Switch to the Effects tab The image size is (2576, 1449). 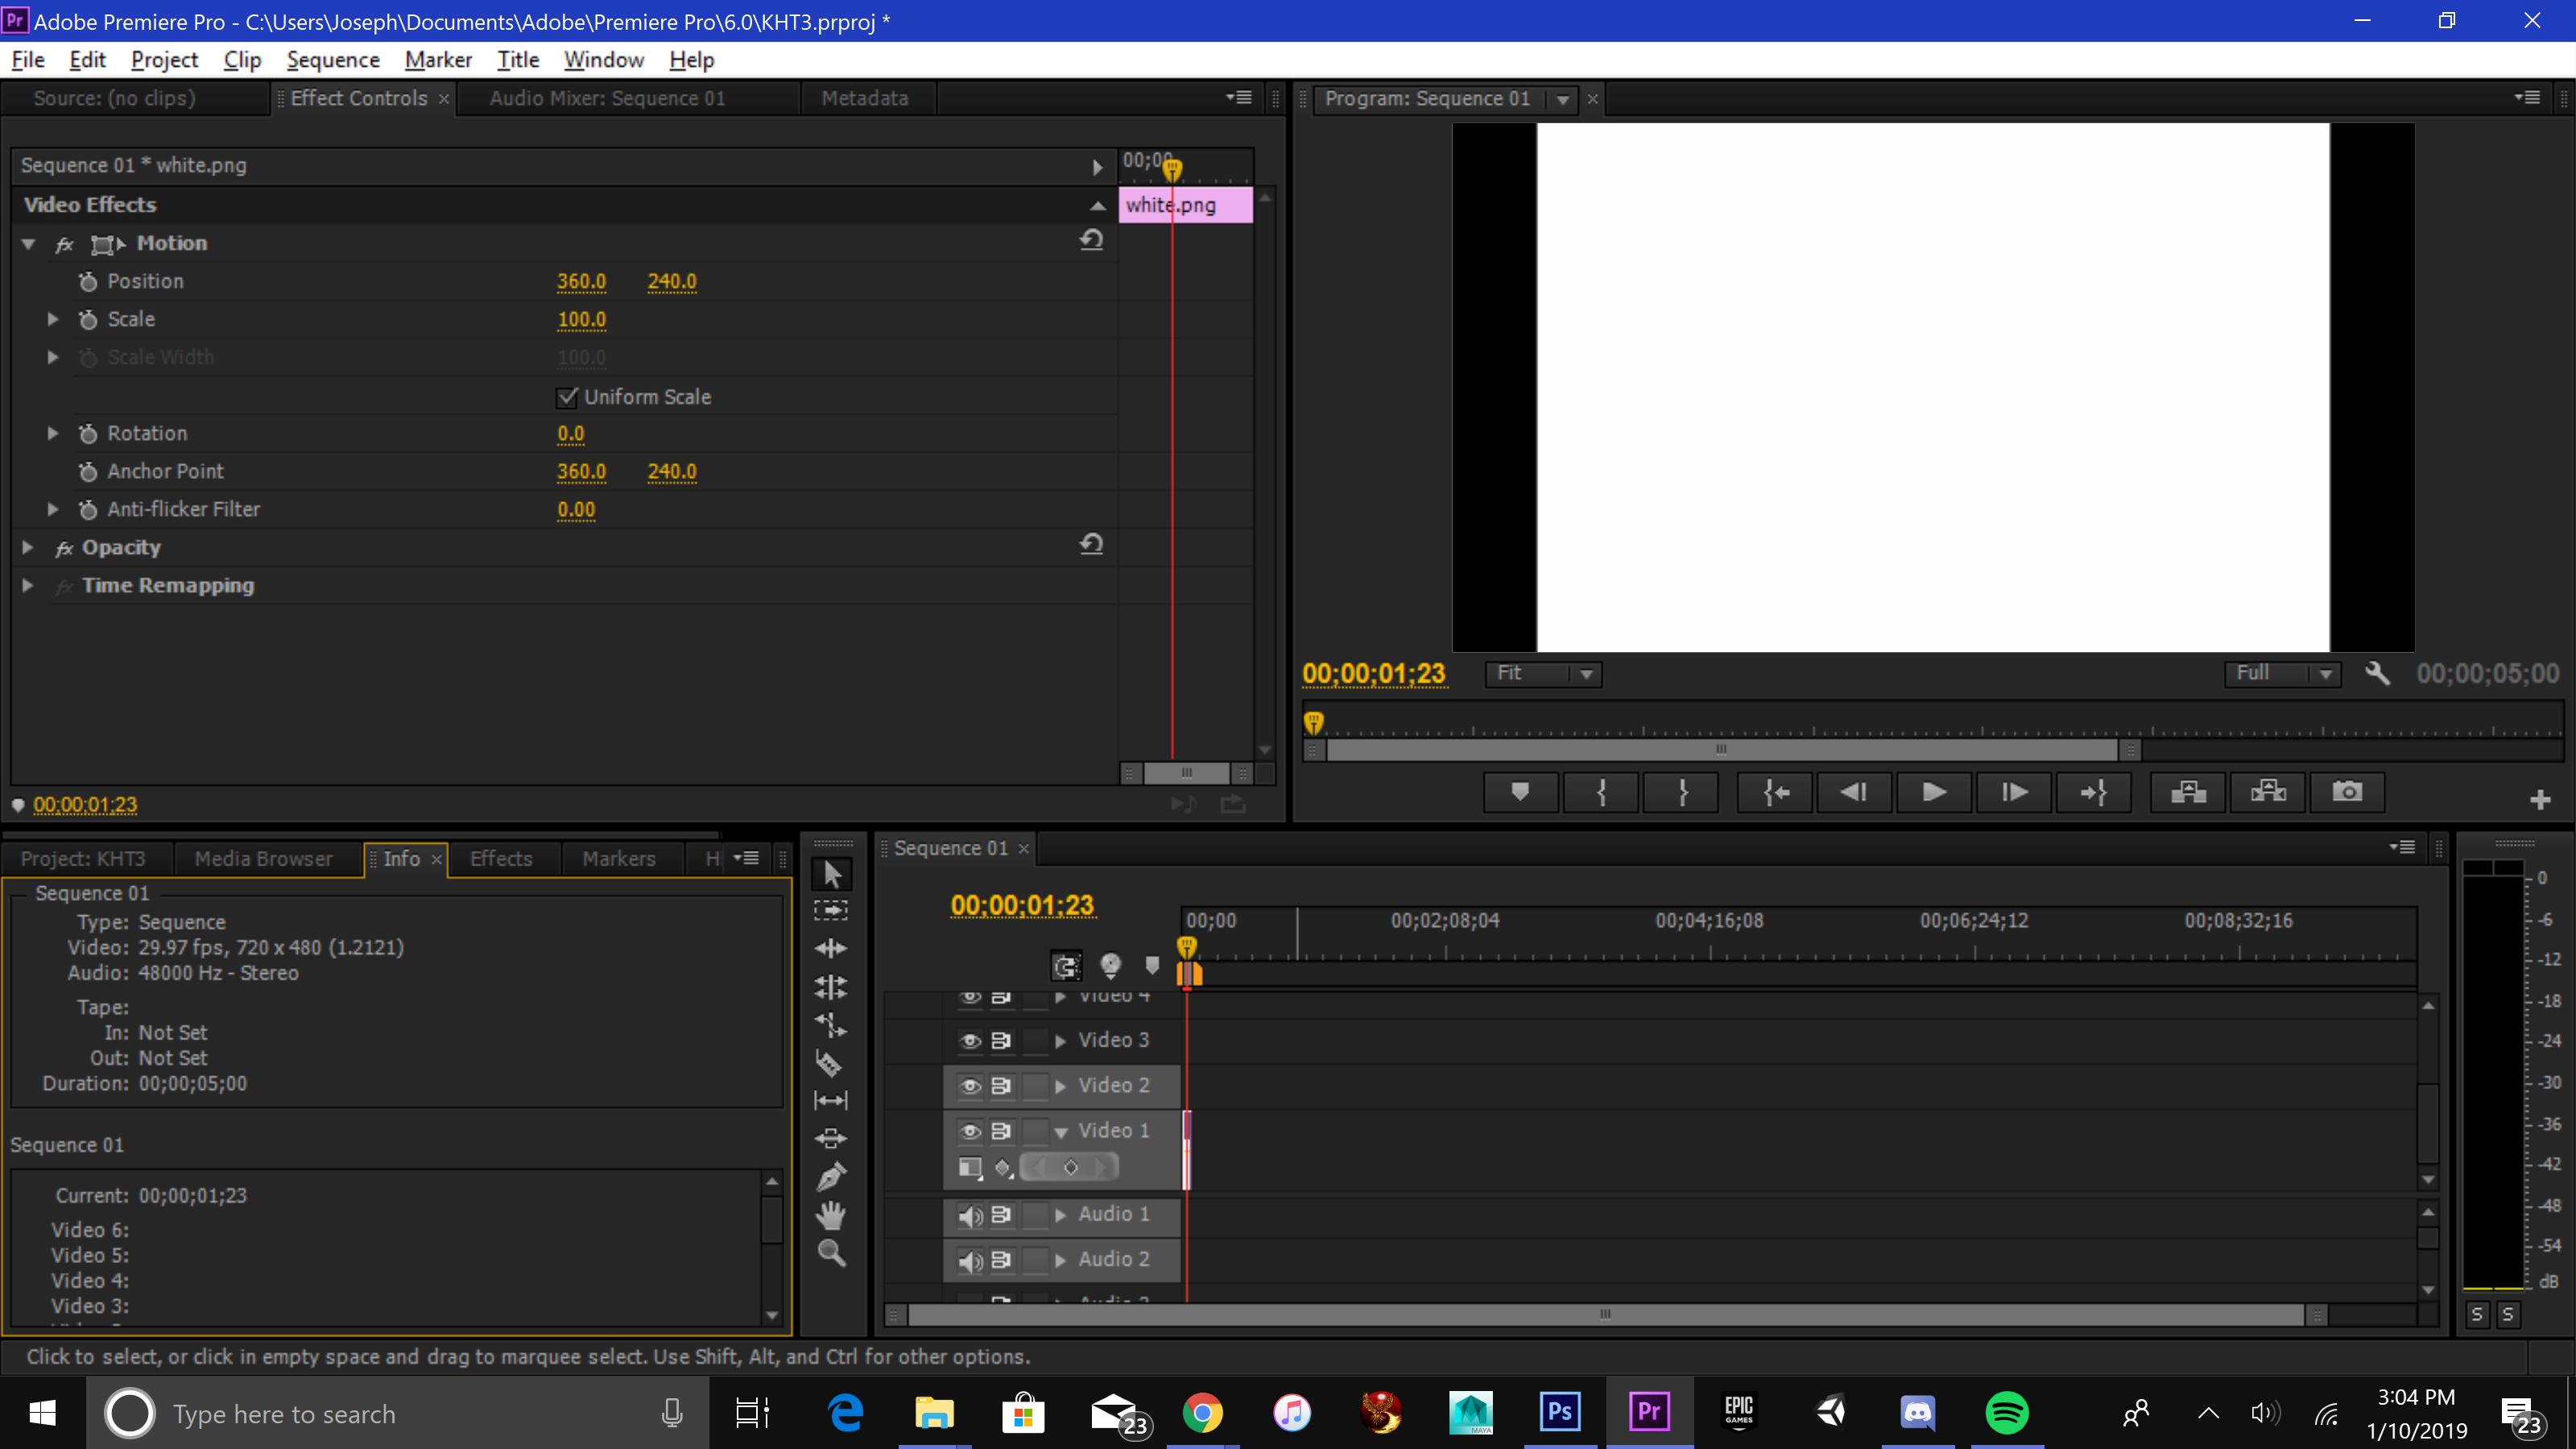click(x=501, y=858)
